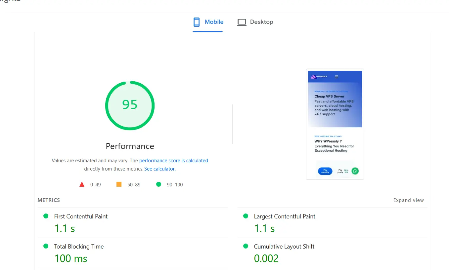Viewport: 449px width, 270px height.
Task: Open the webpage preview thumbnail
Action: tap(335, 124)
